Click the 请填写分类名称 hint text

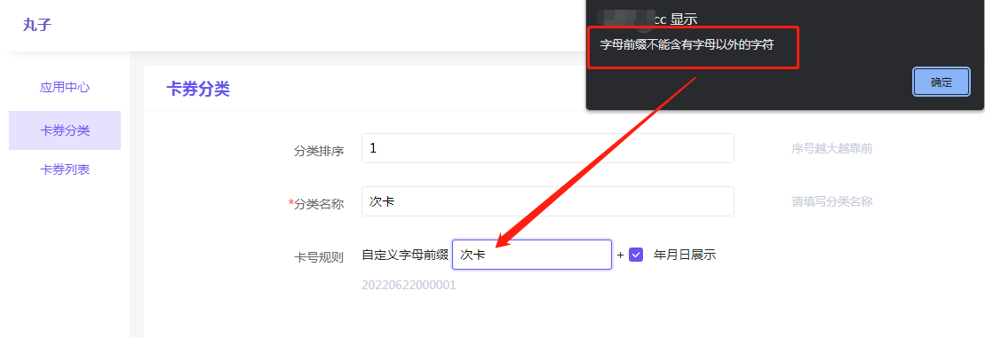point(831,201)
